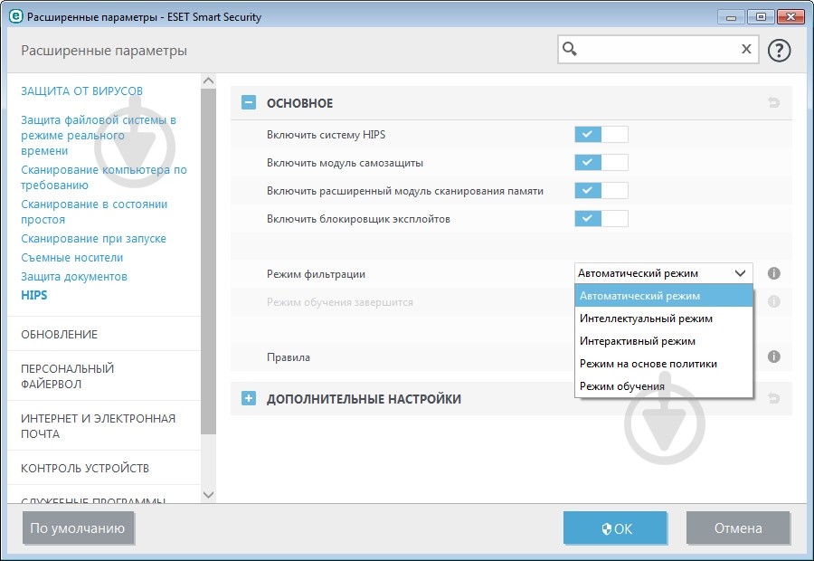Disable the Включить блокировщик эксплойтов switch
Image resolution: width=814 pixels, height=561 pixels.
(602, 218)
